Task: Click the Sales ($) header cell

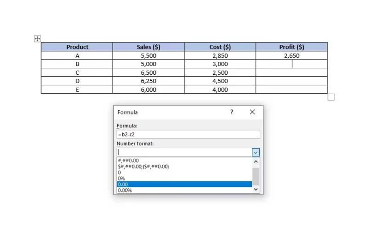Action: pyautogui.click(x=149, y=47)
